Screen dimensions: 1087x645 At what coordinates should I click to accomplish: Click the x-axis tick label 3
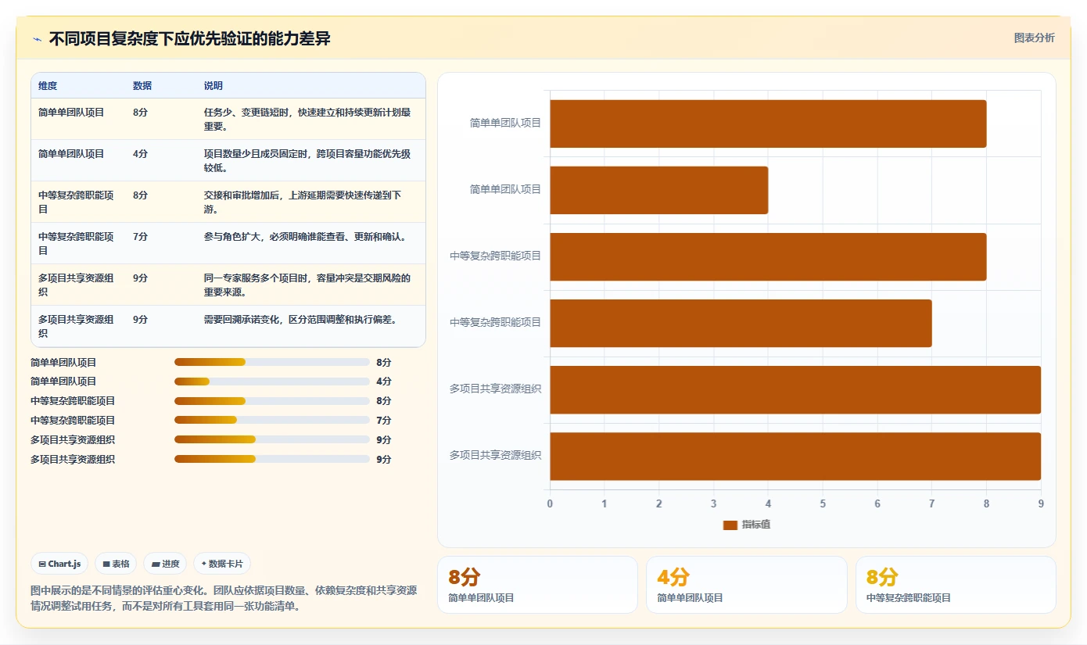[x=714, y=504]
